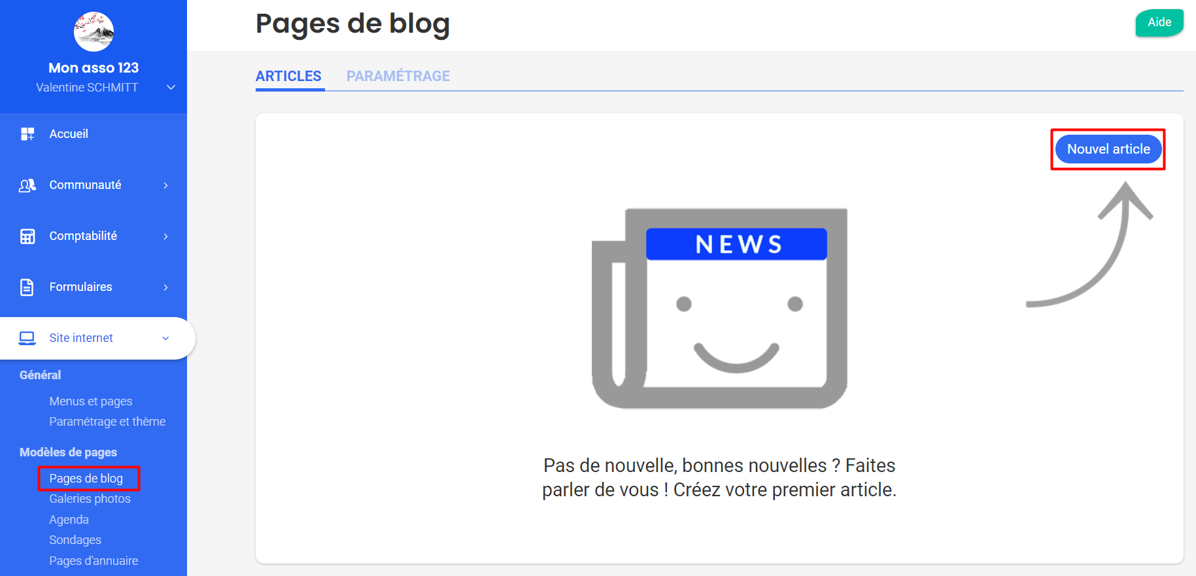Screen dimensions: 1196x576
Task: Open the Valentine SCHMITT account dropdown
Action: [x=171, y=88]
